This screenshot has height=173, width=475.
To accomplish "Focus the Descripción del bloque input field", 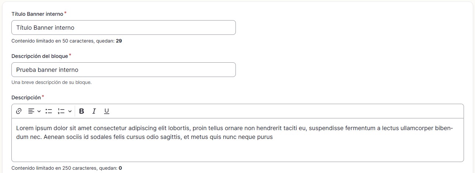I will [124, 70].
